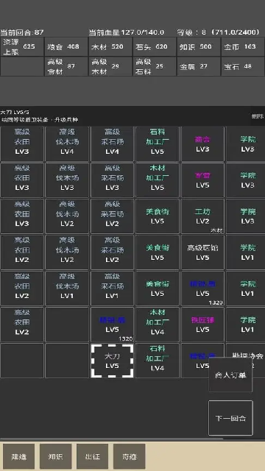Click the 高级石料 25 cell
The height and width of the screenshot is (471, 265).
155,66
